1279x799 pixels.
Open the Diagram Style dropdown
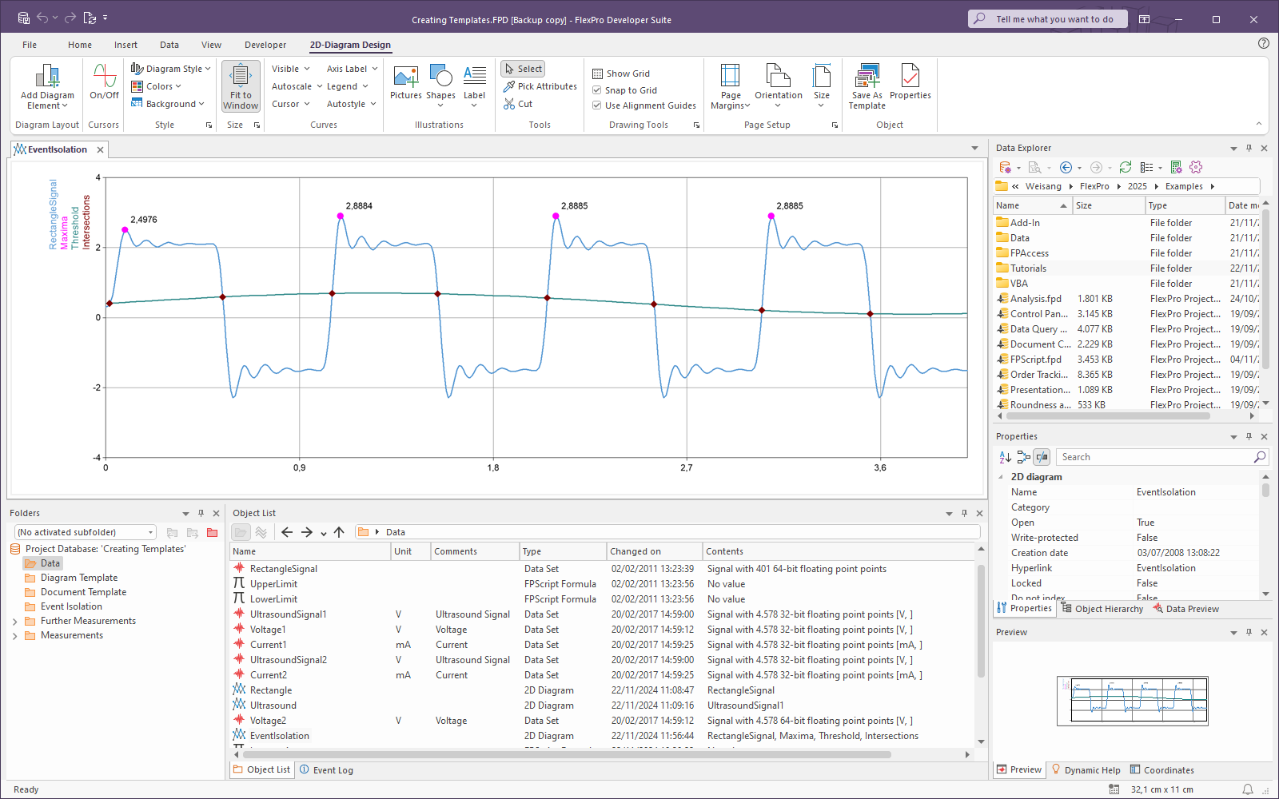[x=171, y=69]
